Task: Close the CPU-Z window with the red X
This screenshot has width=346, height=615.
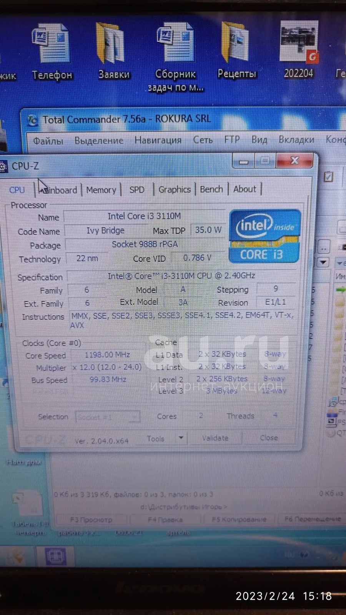Action: pos(295,160)
